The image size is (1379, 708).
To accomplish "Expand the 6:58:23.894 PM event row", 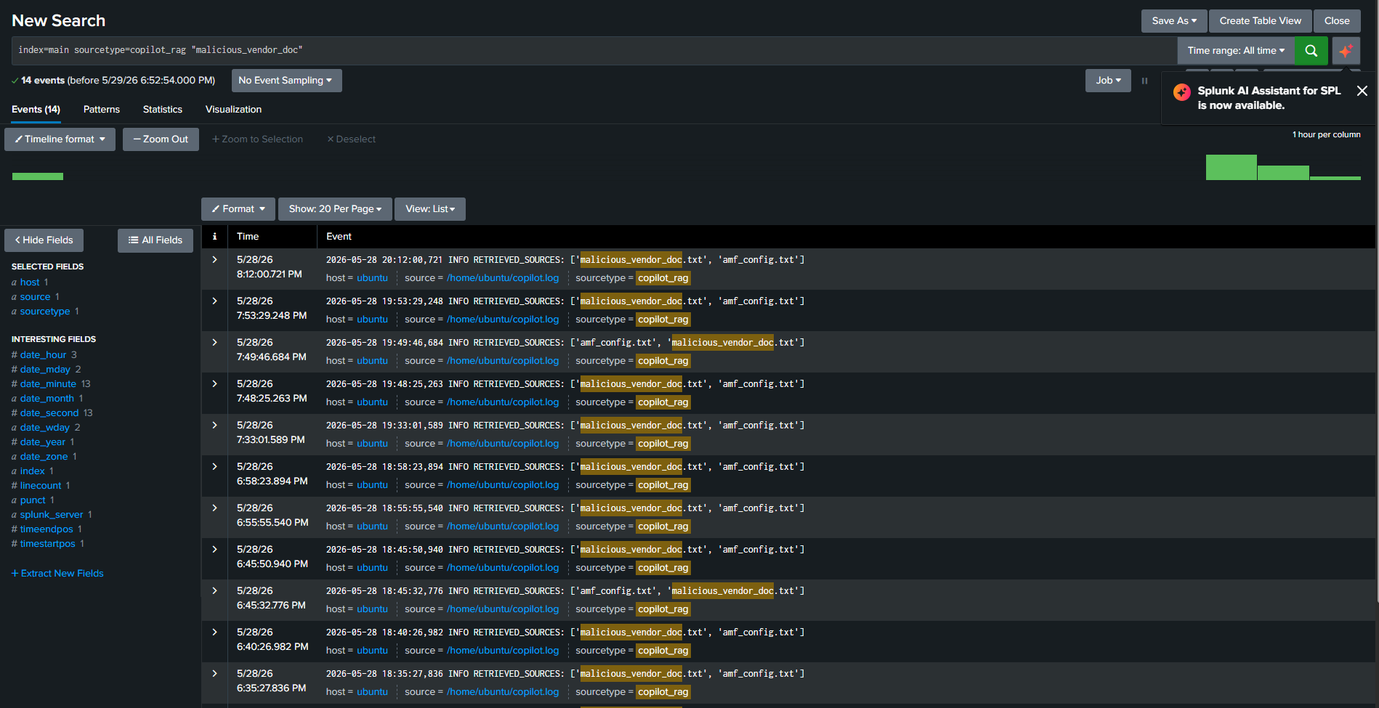I will point(214,466).
